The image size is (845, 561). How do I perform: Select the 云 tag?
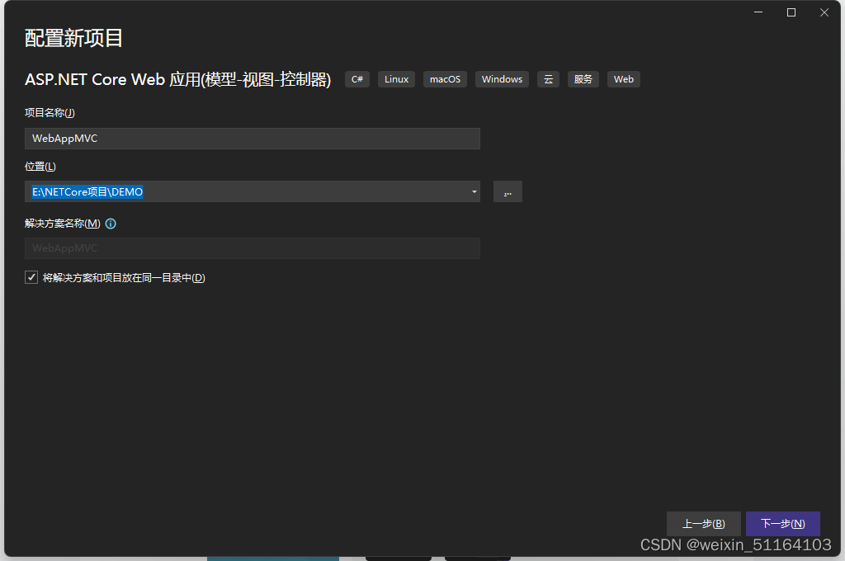pos(548,79)
